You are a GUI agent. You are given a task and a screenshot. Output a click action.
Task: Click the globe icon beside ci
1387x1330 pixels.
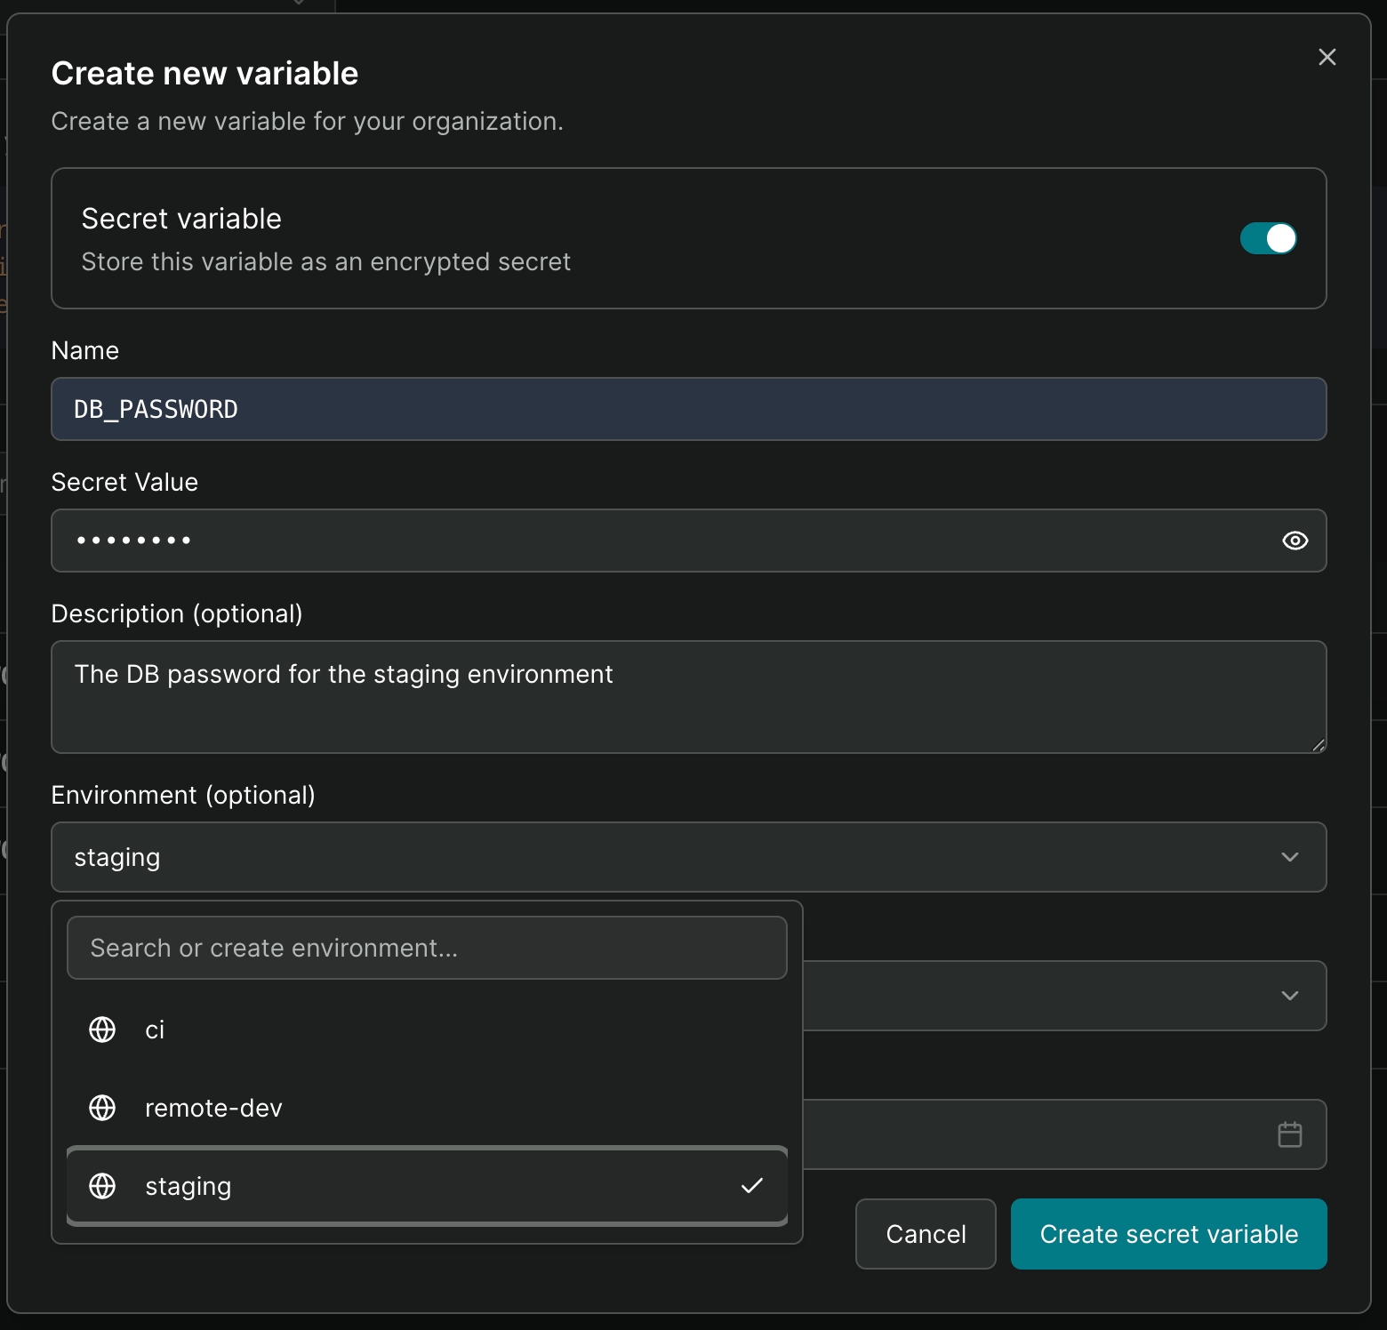point(101,1030)
